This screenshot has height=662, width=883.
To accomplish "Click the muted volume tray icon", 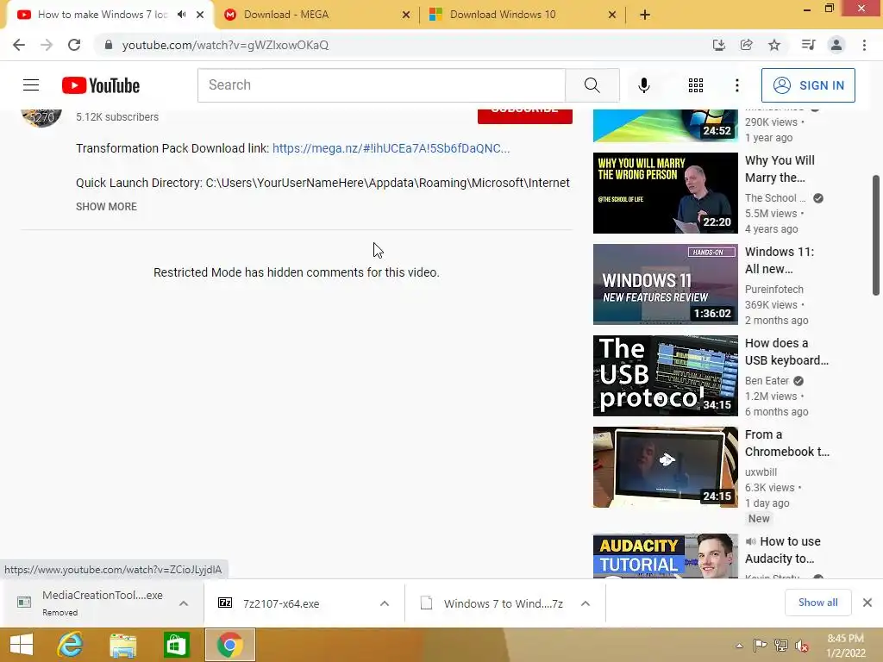I will point(802,646).
